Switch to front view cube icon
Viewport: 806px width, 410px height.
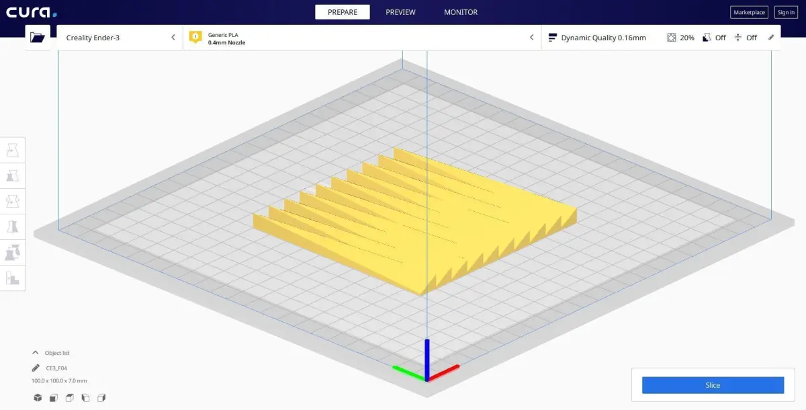coord(54,398)
